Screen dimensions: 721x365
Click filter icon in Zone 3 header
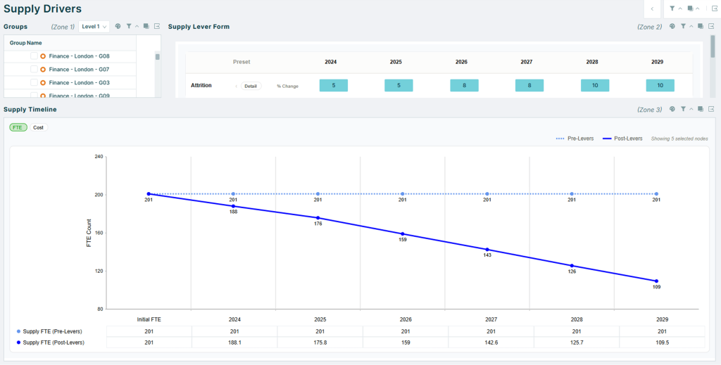pos(683,109)
